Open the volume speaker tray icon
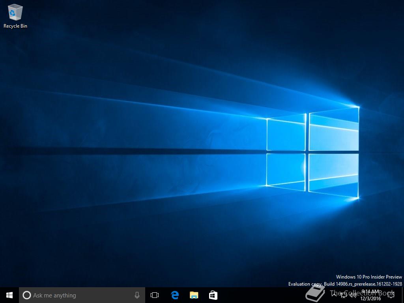Screen dimensions: 404x303 353,295
